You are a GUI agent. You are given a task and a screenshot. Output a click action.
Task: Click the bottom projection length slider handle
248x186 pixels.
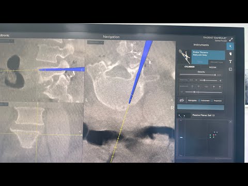coord(194,92)
